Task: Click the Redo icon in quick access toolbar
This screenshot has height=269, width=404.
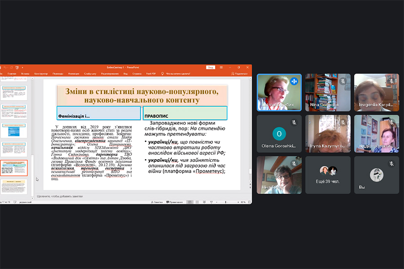Action: 11,67
